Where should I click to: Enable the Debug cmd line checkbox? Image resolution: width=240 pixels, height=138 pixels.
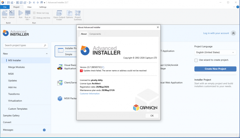[x=34, y=18]
